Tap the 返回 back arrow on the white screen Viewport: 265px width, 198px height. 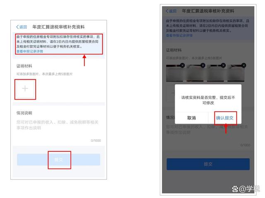click(22, 27)
